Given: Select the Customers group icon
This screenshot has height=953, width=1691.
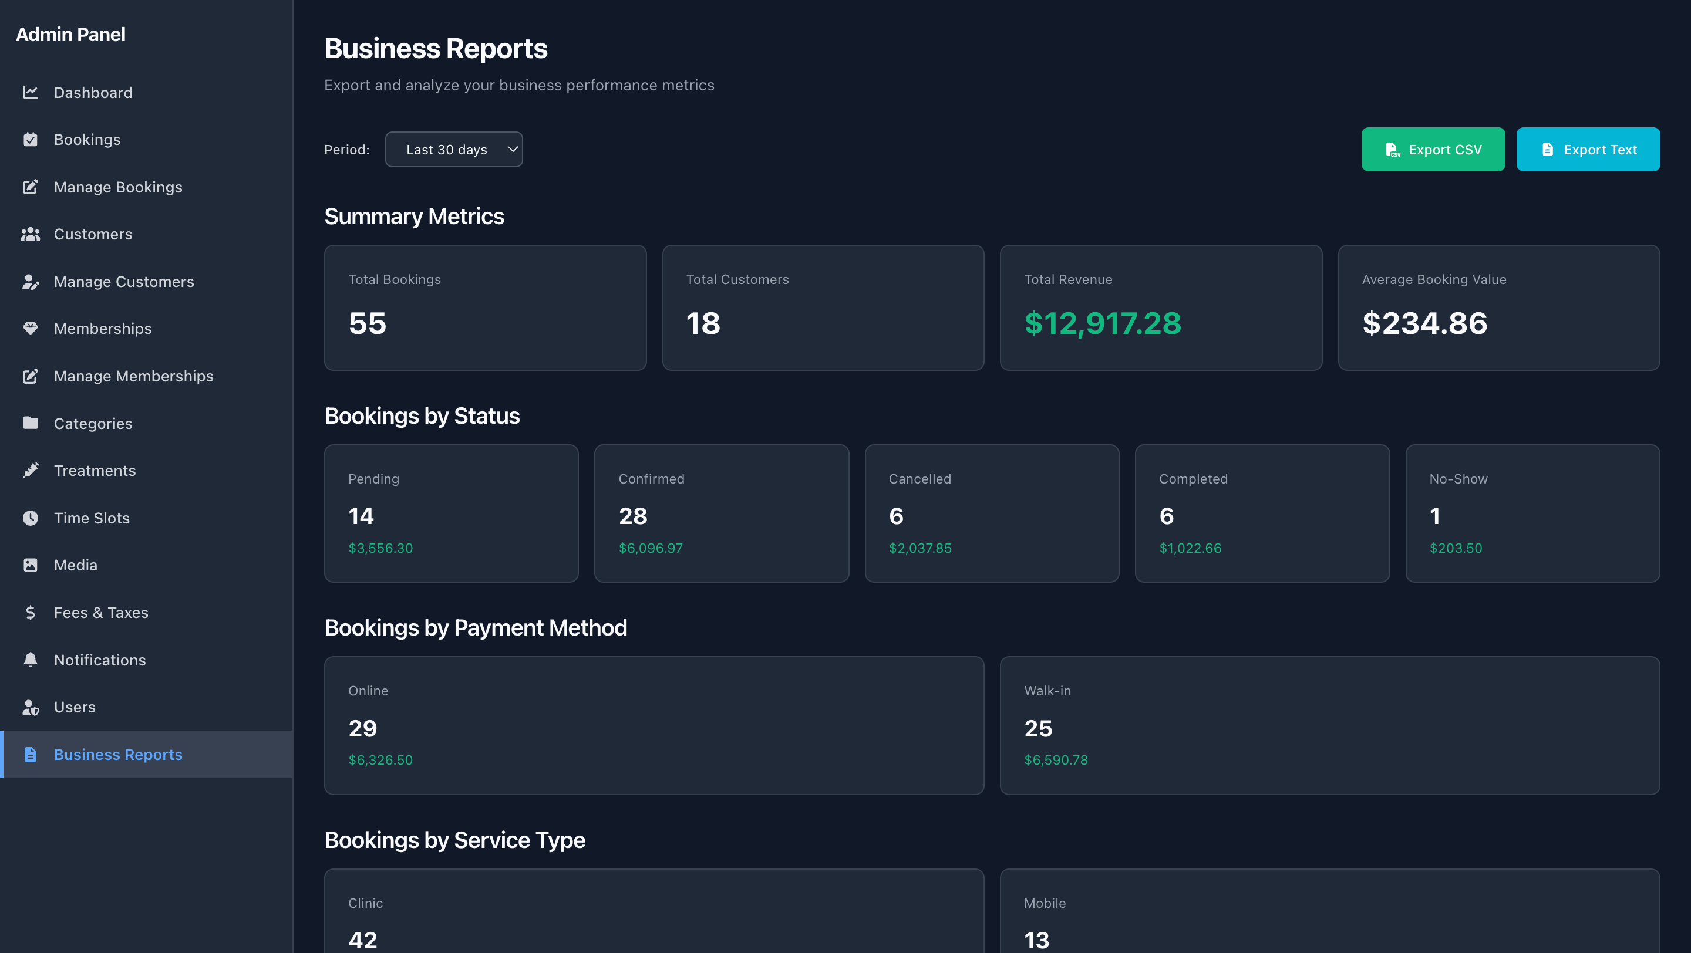Looking at the screenshot, I should pyautogui.click(x=31, y=234).
